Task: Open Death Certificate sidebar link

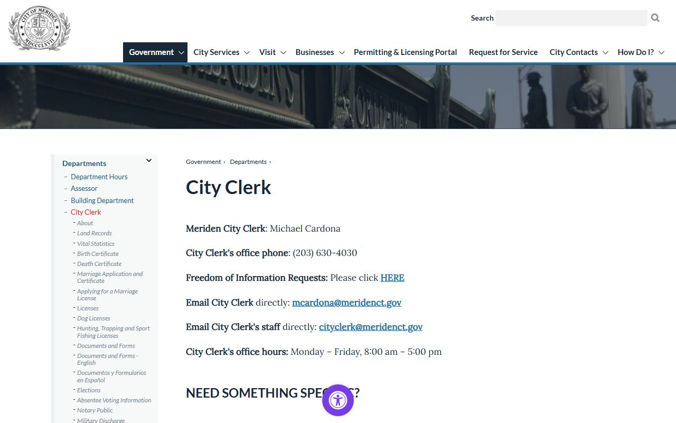Action: 99,264
